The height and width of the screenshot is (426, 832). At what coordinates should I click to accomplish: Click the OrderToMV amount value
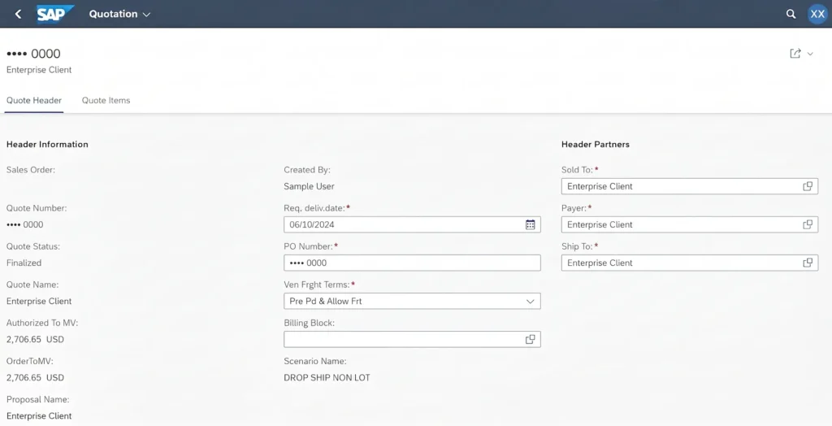tap(35, 378)
